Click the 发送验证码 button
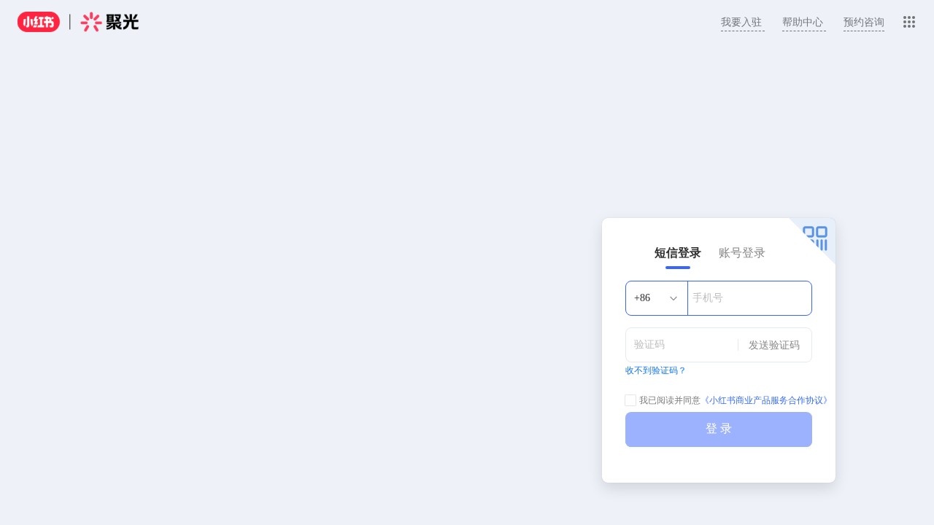The height and width of the screenshot is (525, 934). (x=774, y=345)
